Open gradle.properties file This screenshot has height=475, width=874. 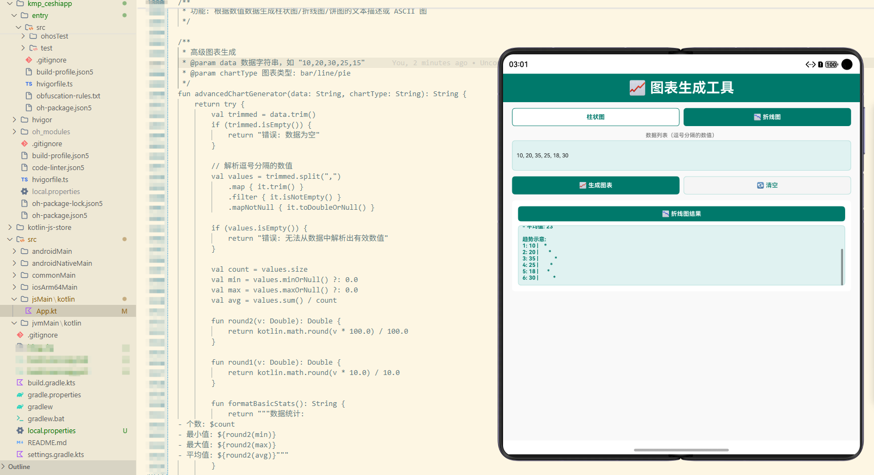point(54,395)
